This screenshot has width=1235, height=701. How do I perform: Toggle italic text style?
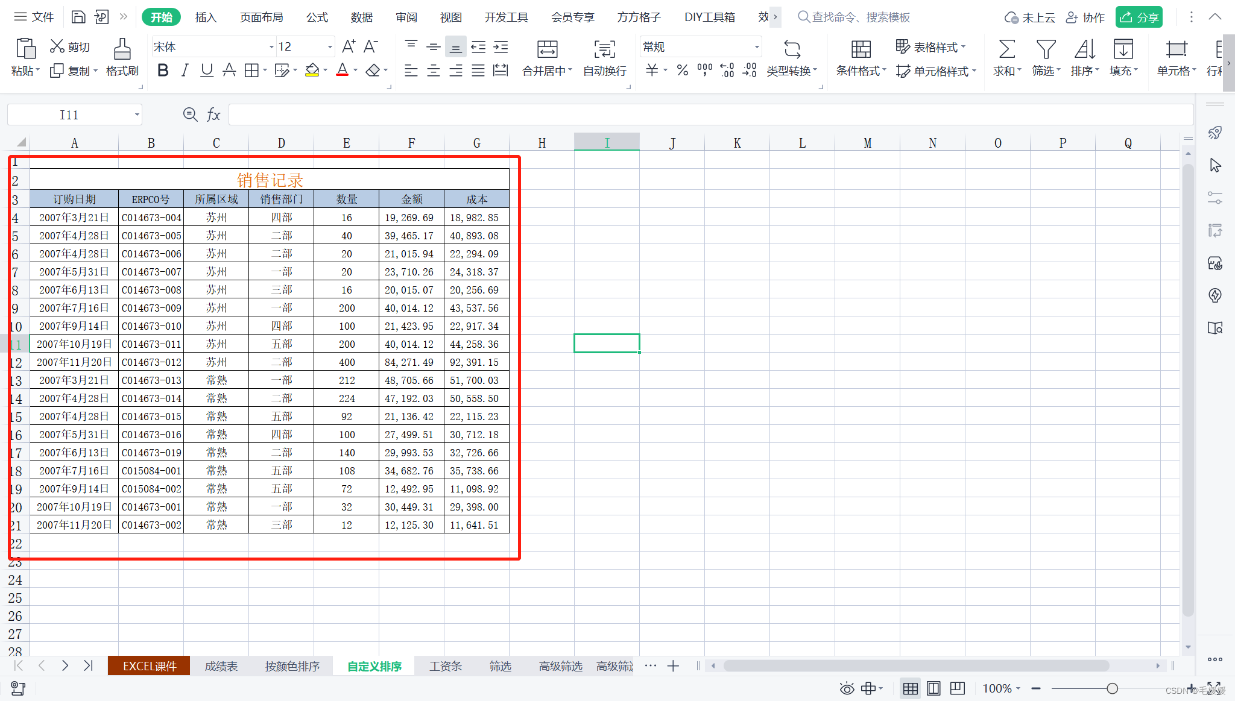185,71
